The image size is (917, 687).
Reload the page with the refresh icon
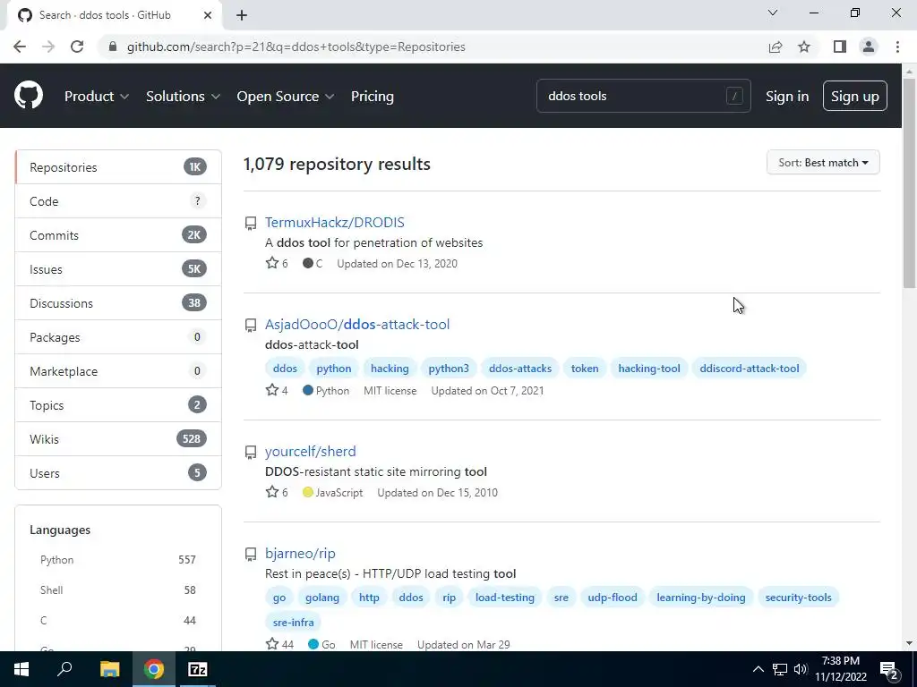[77, 47]
